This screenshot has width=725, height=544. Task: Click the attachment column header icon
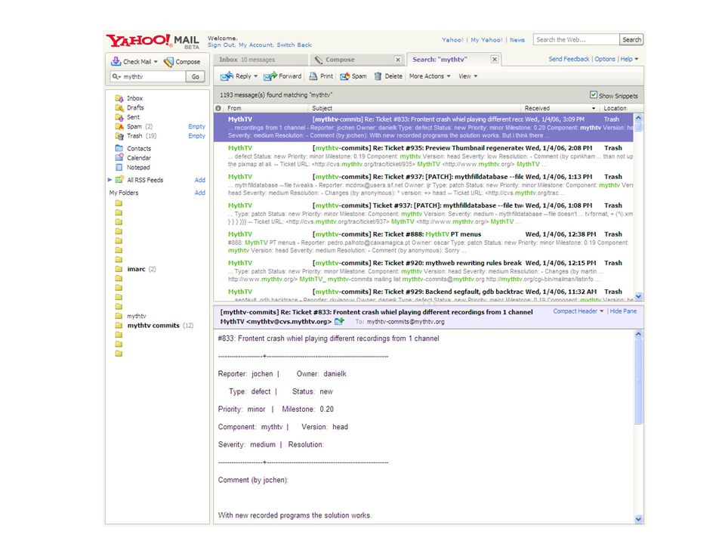pos(218,108)
